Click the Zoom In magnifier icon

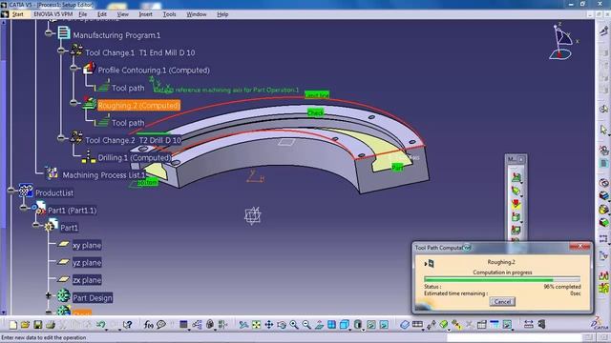[x=294, y=324]
